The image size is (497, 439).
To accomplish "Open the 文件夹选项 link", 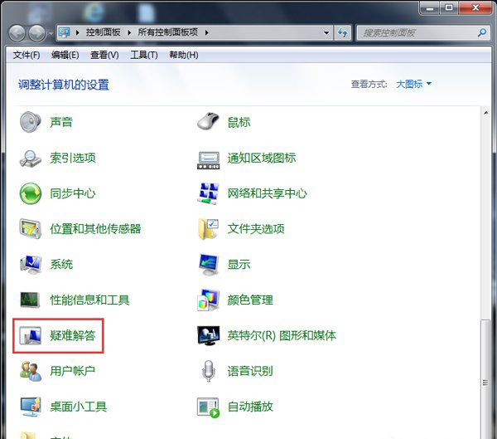I will point(256,229).
